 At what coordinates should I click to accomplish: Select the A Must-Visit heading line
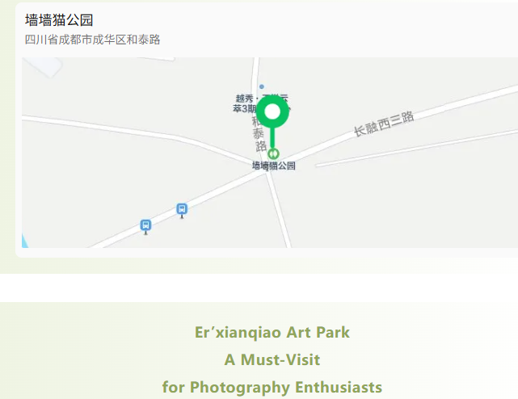(x=272, y=359)
